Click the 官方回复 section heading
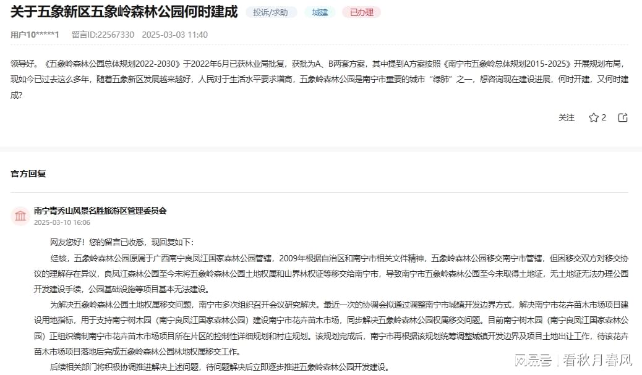This screenshot has height=375, width=642. pos(28,174)
